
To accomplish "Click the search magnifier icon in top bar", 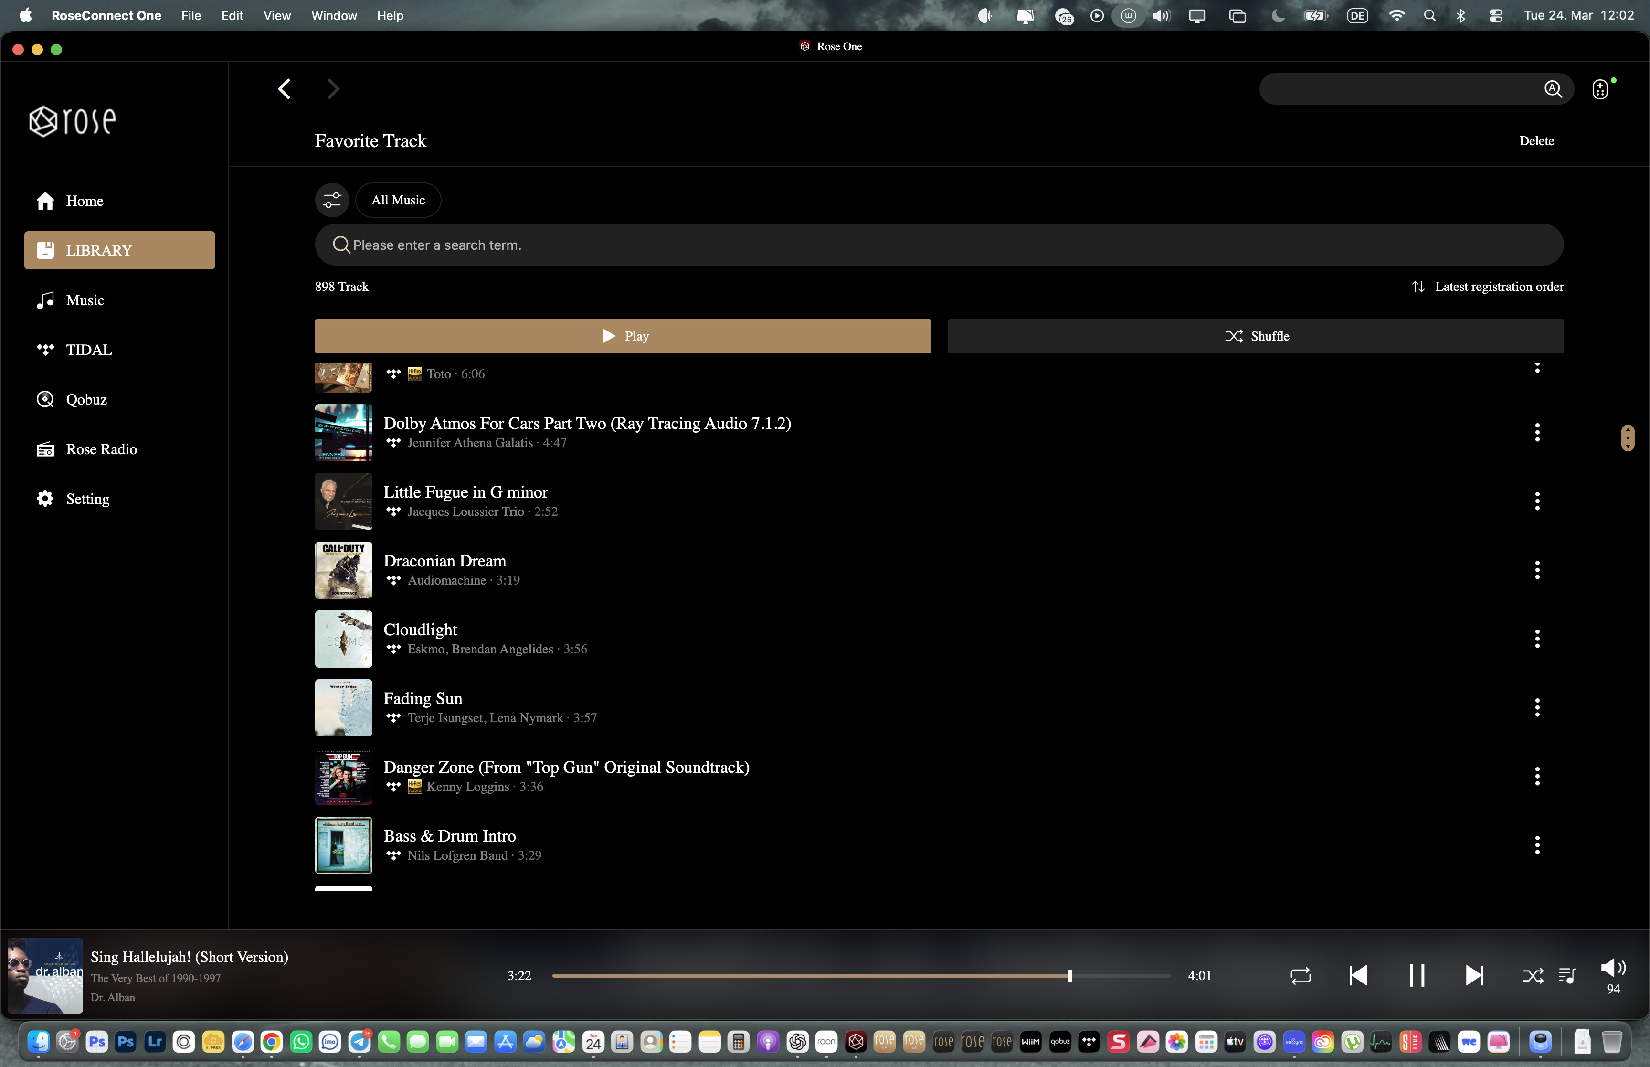I will [1553, 89].
